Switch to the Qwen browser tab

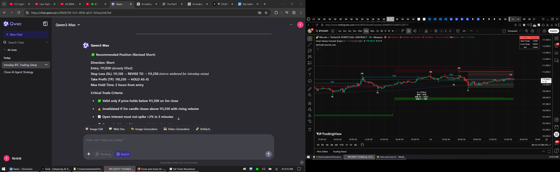click(122, 4)
